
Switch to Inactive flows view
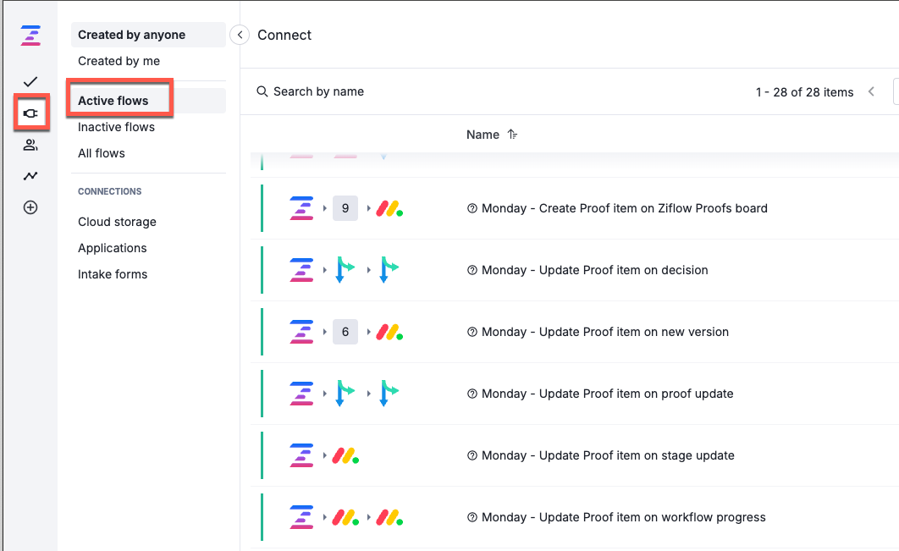coord(116,126)
